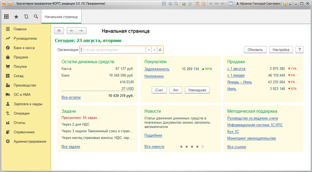Open calendar icon in title bar
The height and width of the screenshot is (172, 312).
203,4
